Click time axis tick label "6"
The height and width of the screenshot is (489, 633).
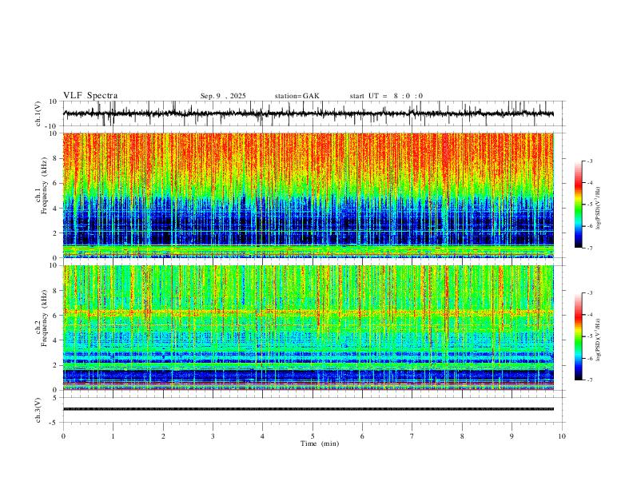tap(363, 436)
